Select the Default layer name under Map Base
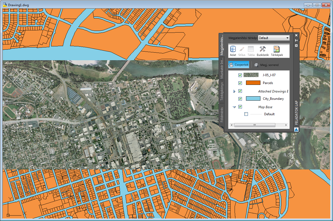 pos(269,114)
